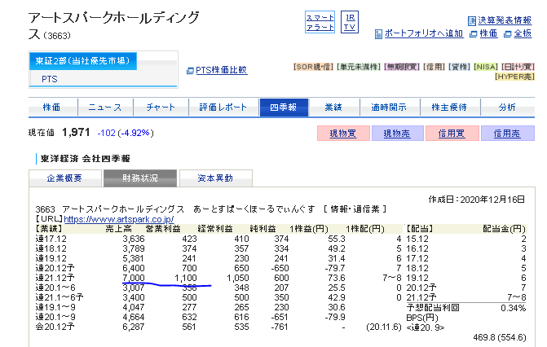Click the 決算発表情報 calendar icon
547x347 pixels.
[471, 21]
